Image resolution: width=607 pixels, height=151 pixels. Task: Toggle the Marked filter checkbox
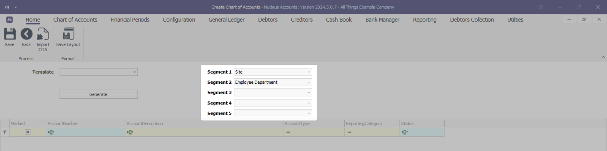pyautogui.click(x=28, y=132)
